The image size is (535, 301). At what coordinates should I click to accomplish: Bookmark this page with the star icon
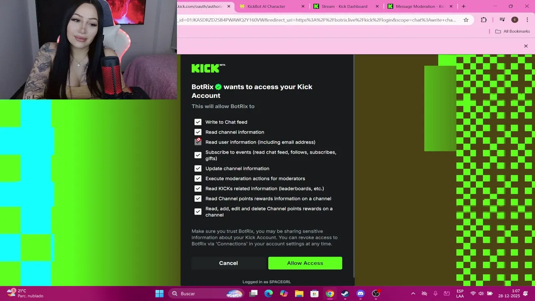[466, 20]
